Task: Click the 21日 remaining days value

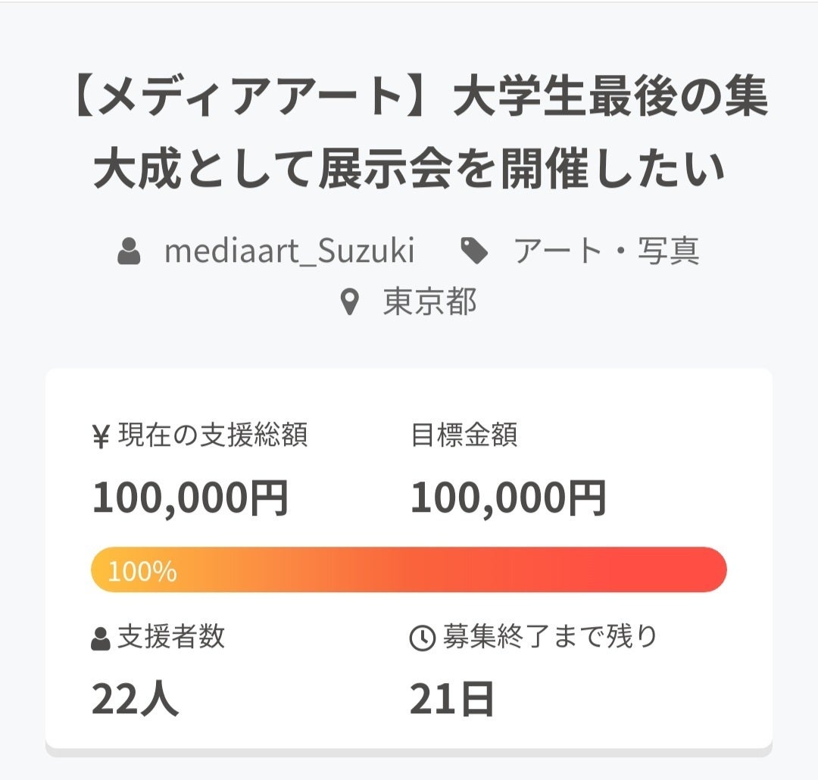Action: coord(452,698)
